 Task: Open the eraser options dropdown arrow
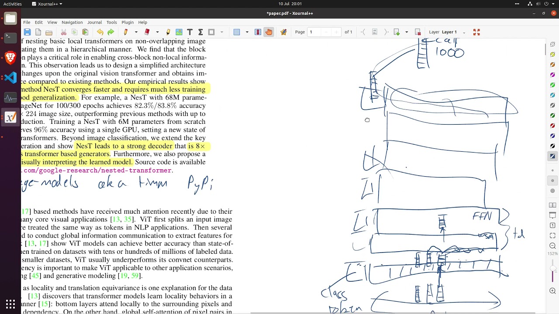point(157,32)
